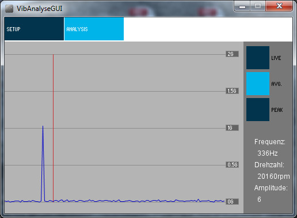
Task: Close the VibAnalyseGUI window
Action: coord(279,6)
